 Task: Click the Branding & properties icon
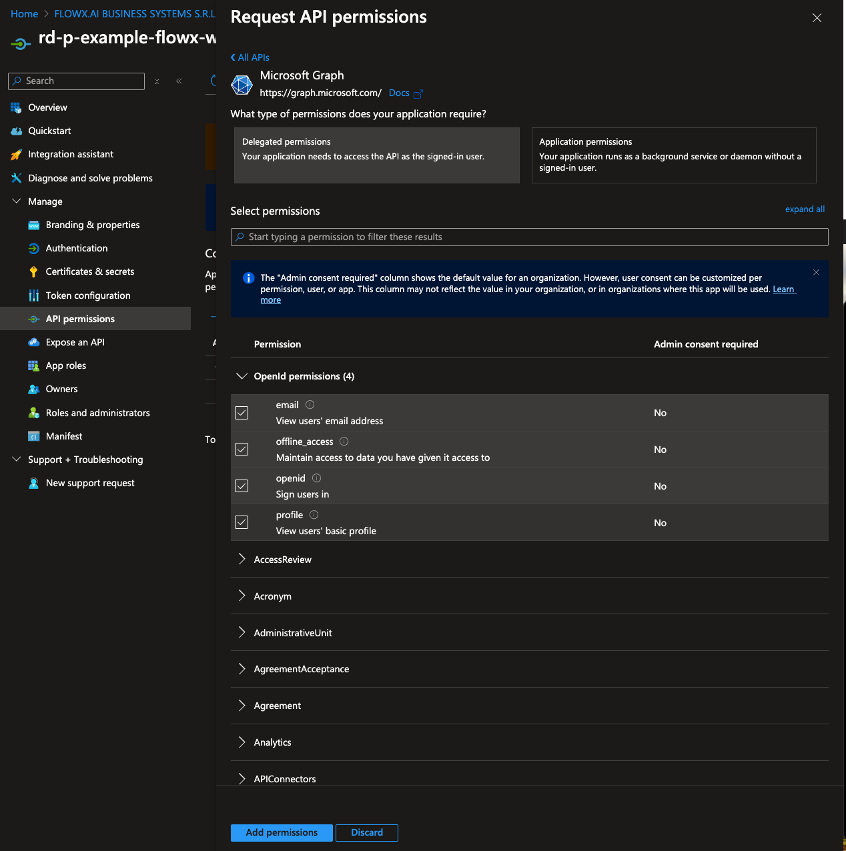click(x=33, y=225)
